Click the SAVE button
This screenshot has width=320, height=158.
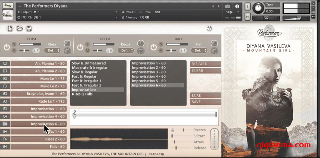click(205, 102)
